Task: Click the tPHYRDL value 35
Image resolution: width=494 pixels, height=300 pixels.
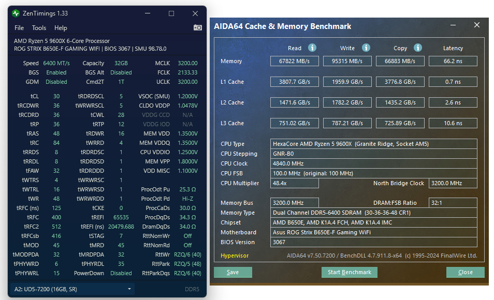Action: (x=121, y=264)
